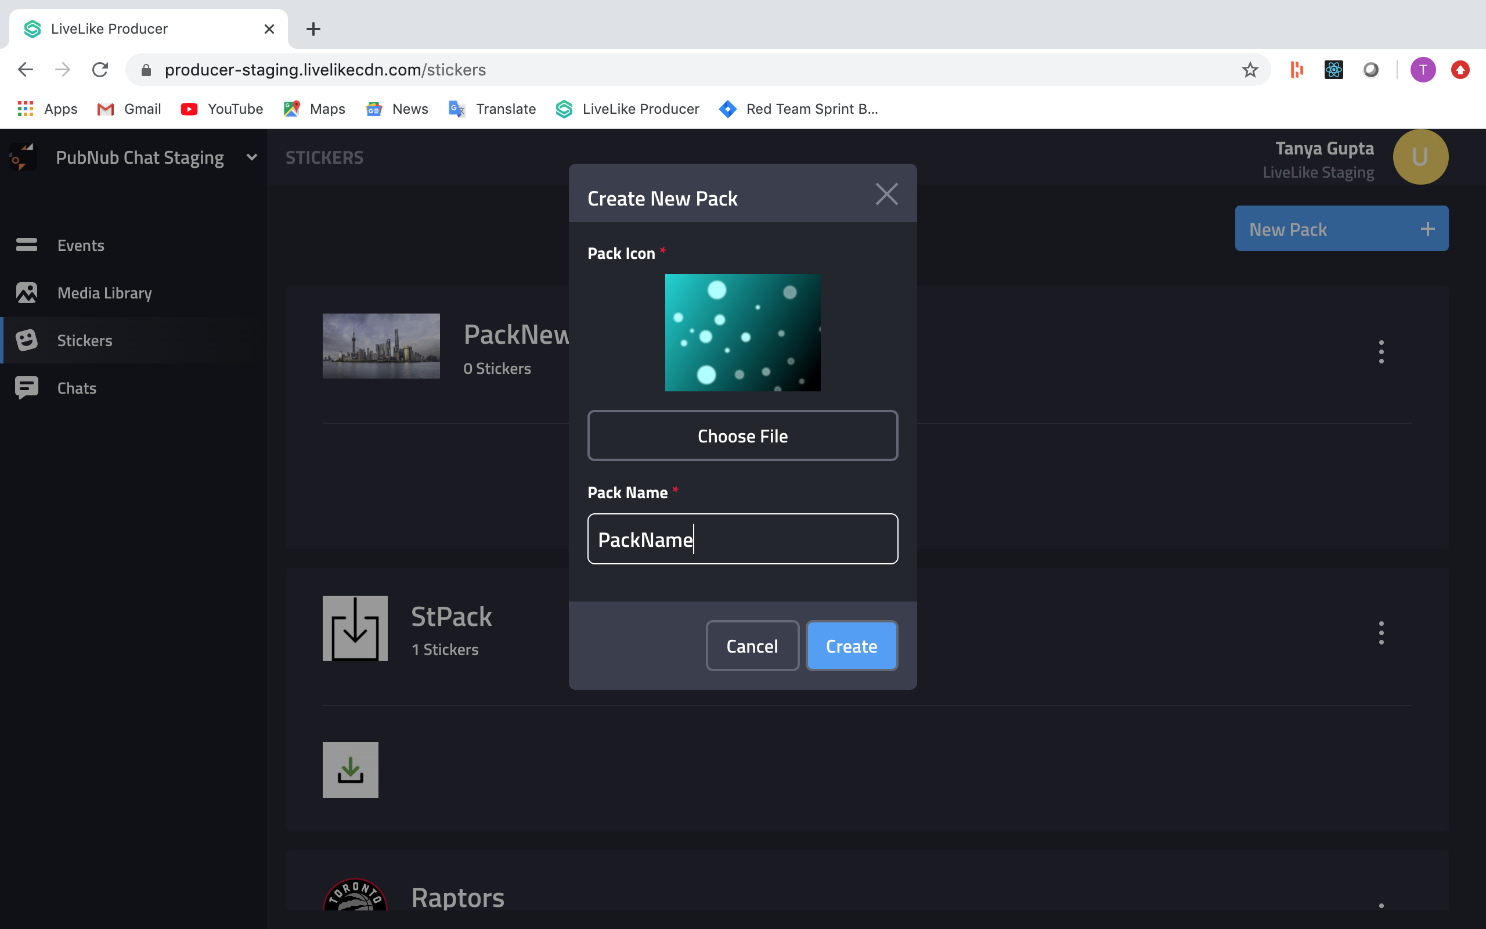This screenshot has width=1486, height=929.
Task: Click the user avatar circle
Action: [x=1420, y=157]
